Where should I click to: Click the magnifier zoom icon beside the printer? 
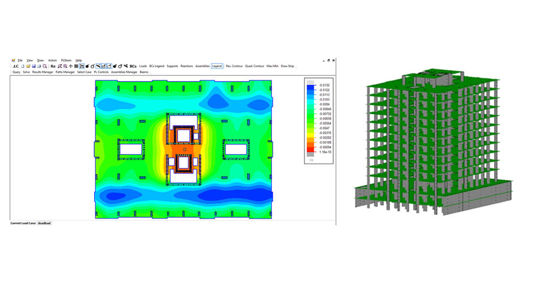(x=45, y=66)
